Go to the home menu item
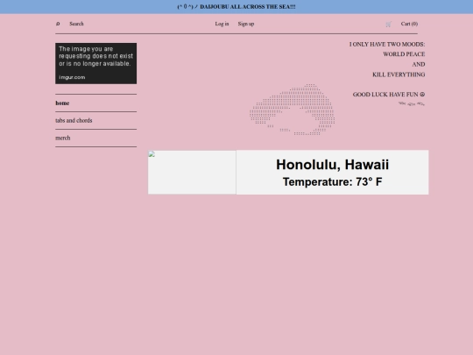Screen dimensions: 473x355 coord(62,103)
